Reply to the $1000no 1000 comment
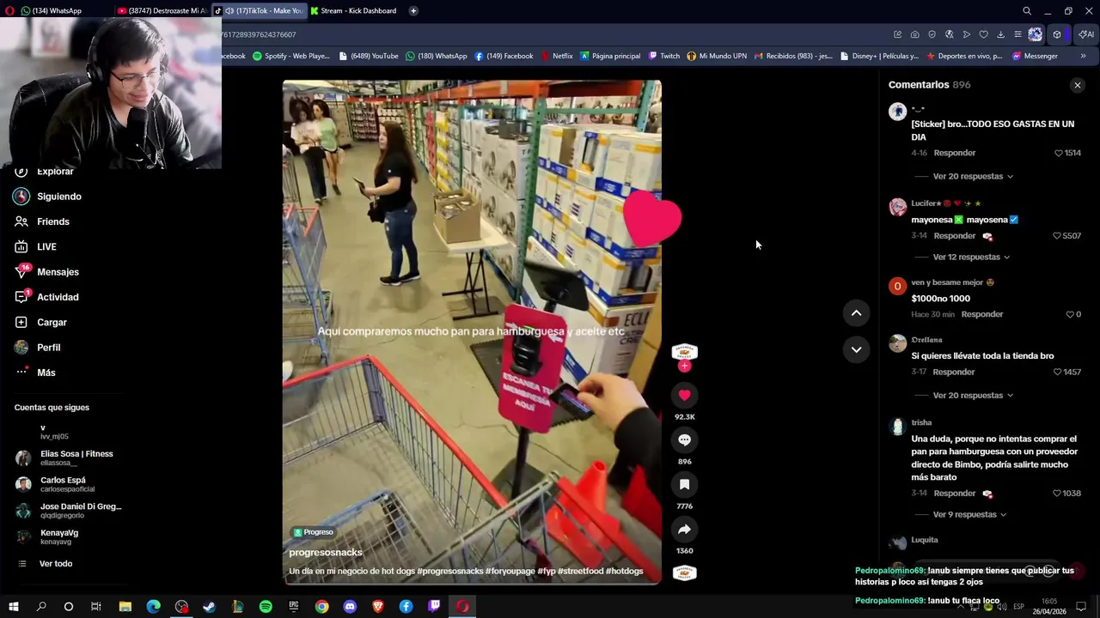The height and width of the screenshot is (618, 1100). (x=982, y=314)
